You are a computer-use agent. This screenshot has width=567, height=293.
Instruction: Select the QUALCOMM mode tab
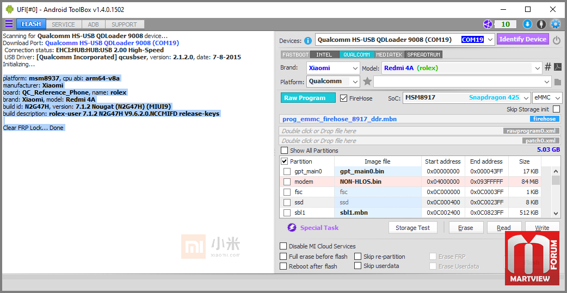pyautogui.click(x=356, y=54)
